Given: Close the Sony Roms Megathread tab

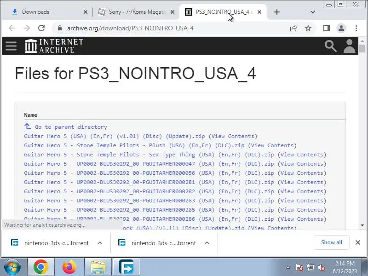Looking at the screenshot, I should click(x=172, y=12).
